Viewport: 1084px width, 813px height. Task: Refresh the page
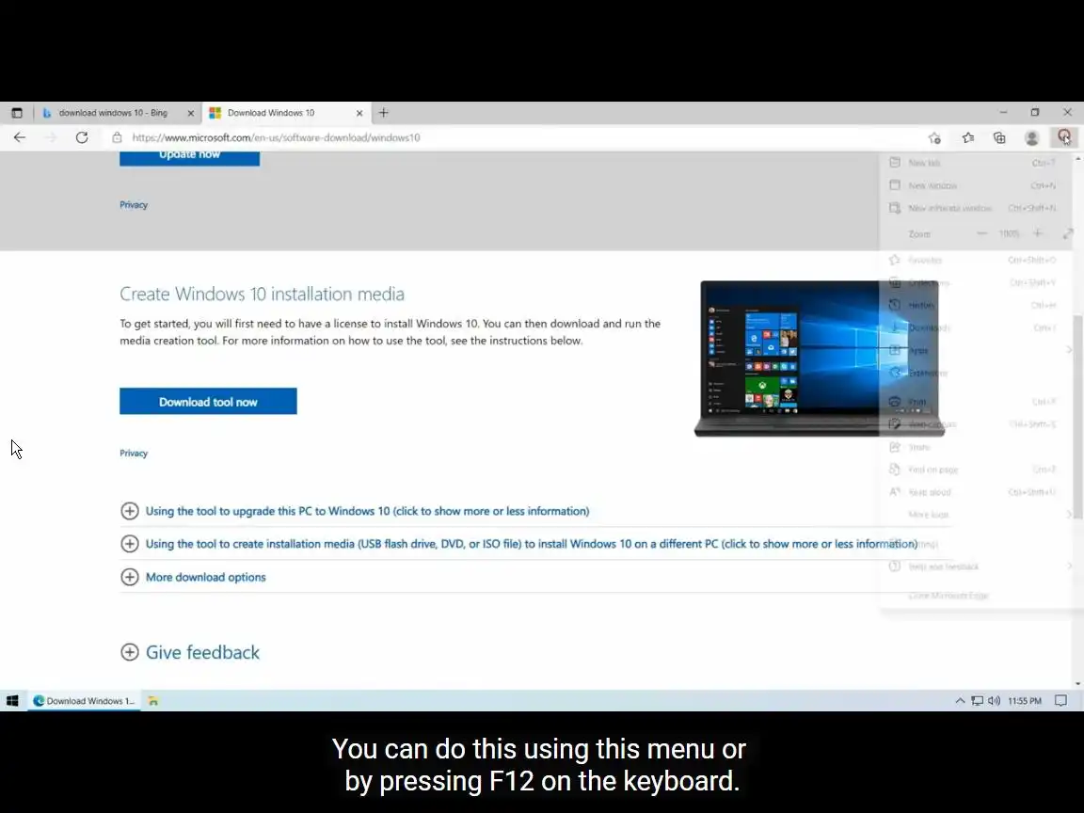82,137
